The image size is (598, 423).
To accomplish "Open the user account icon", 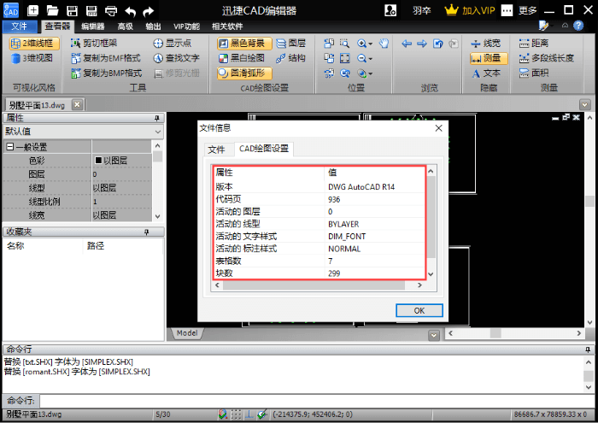I will pyautogui.click(x=390, y=10).
